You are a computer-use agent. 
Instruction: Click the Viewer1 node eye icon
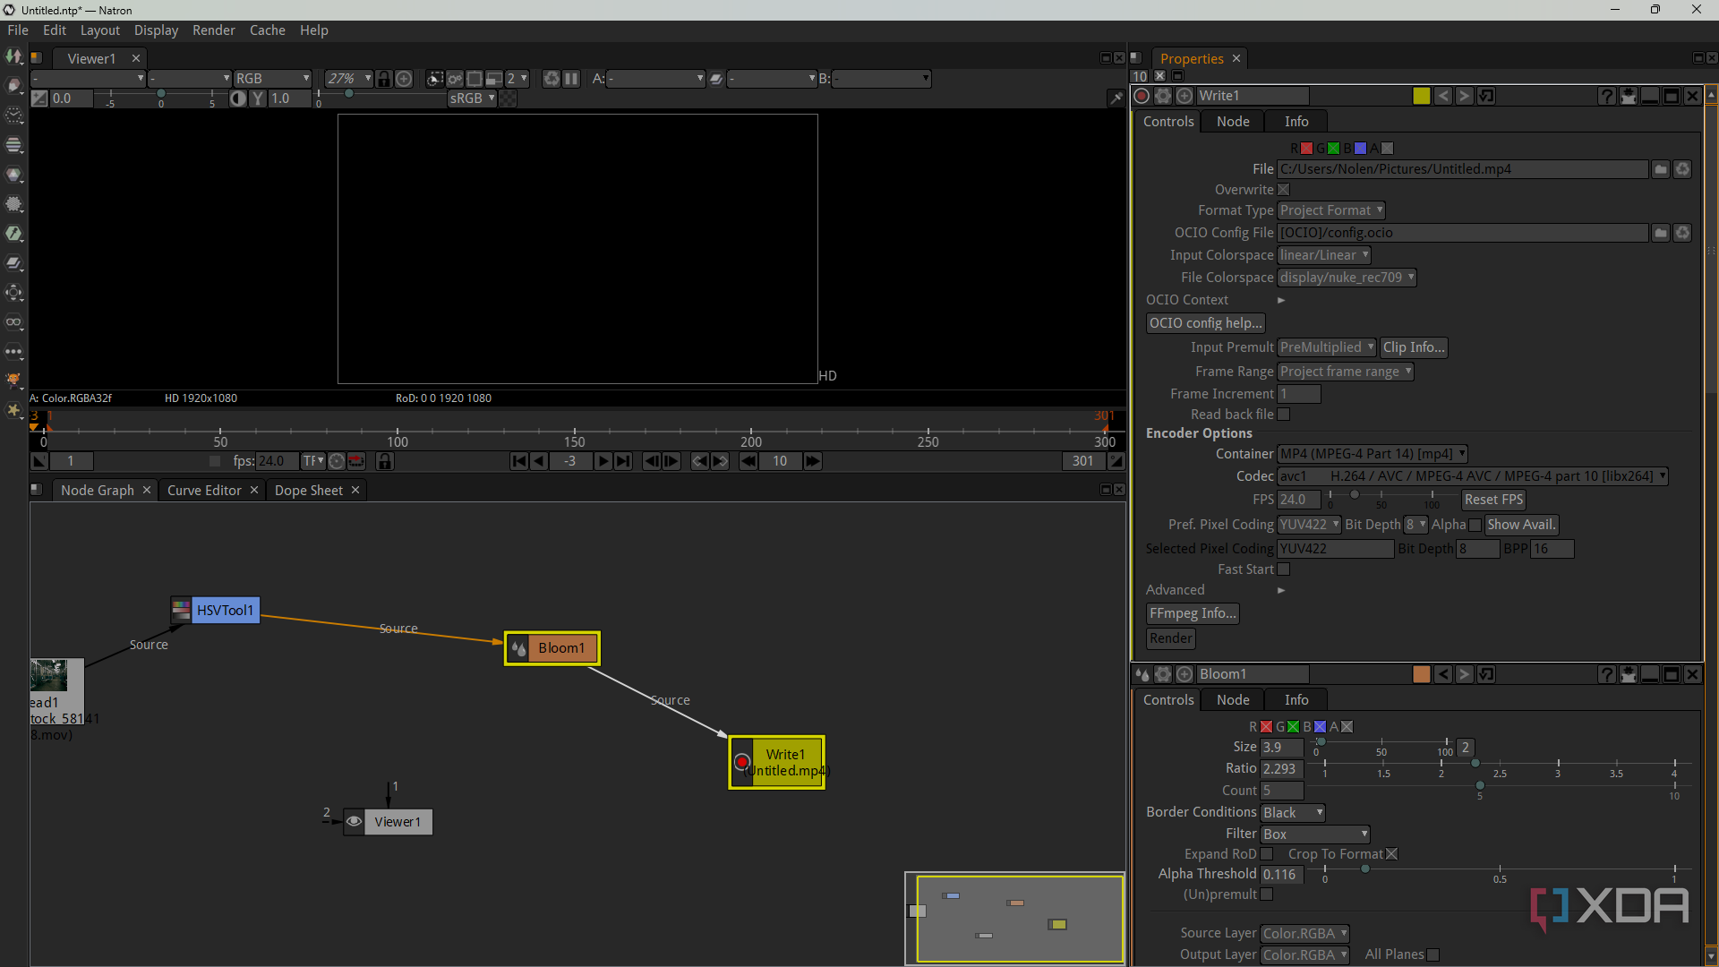tap(355, 822)
